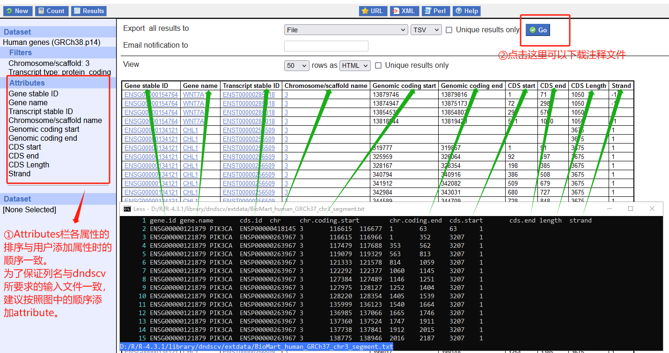Open first ENSG00000154764 gene link
Viewport: 669px width, 353px height.
click(151, 94)
